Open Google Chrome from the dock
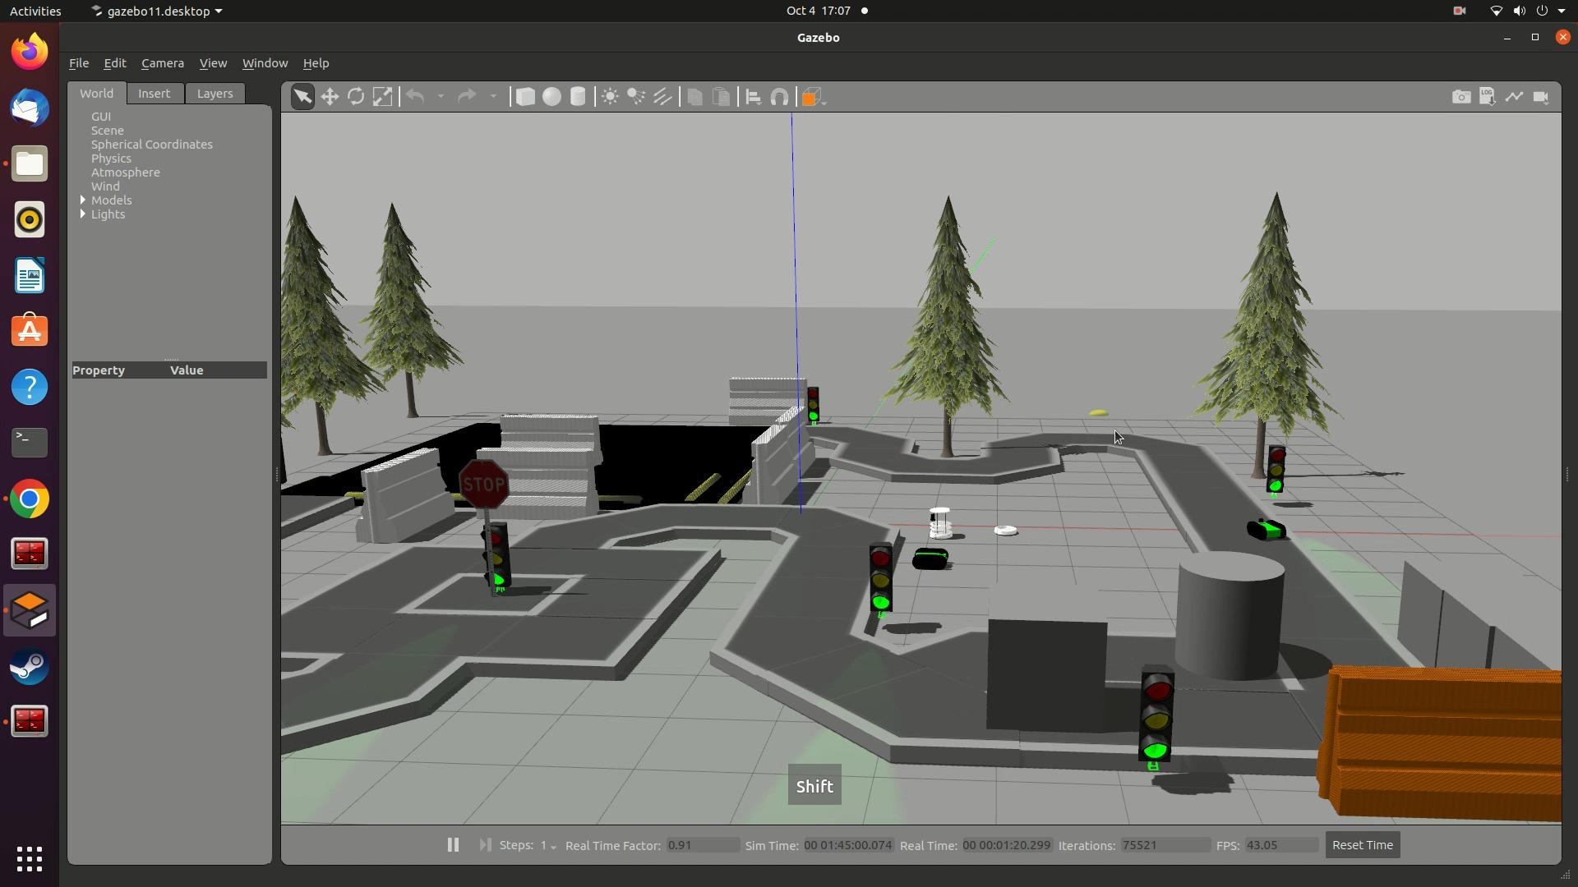The height and width of the screenshot is (887, 1578). (30, 499)
